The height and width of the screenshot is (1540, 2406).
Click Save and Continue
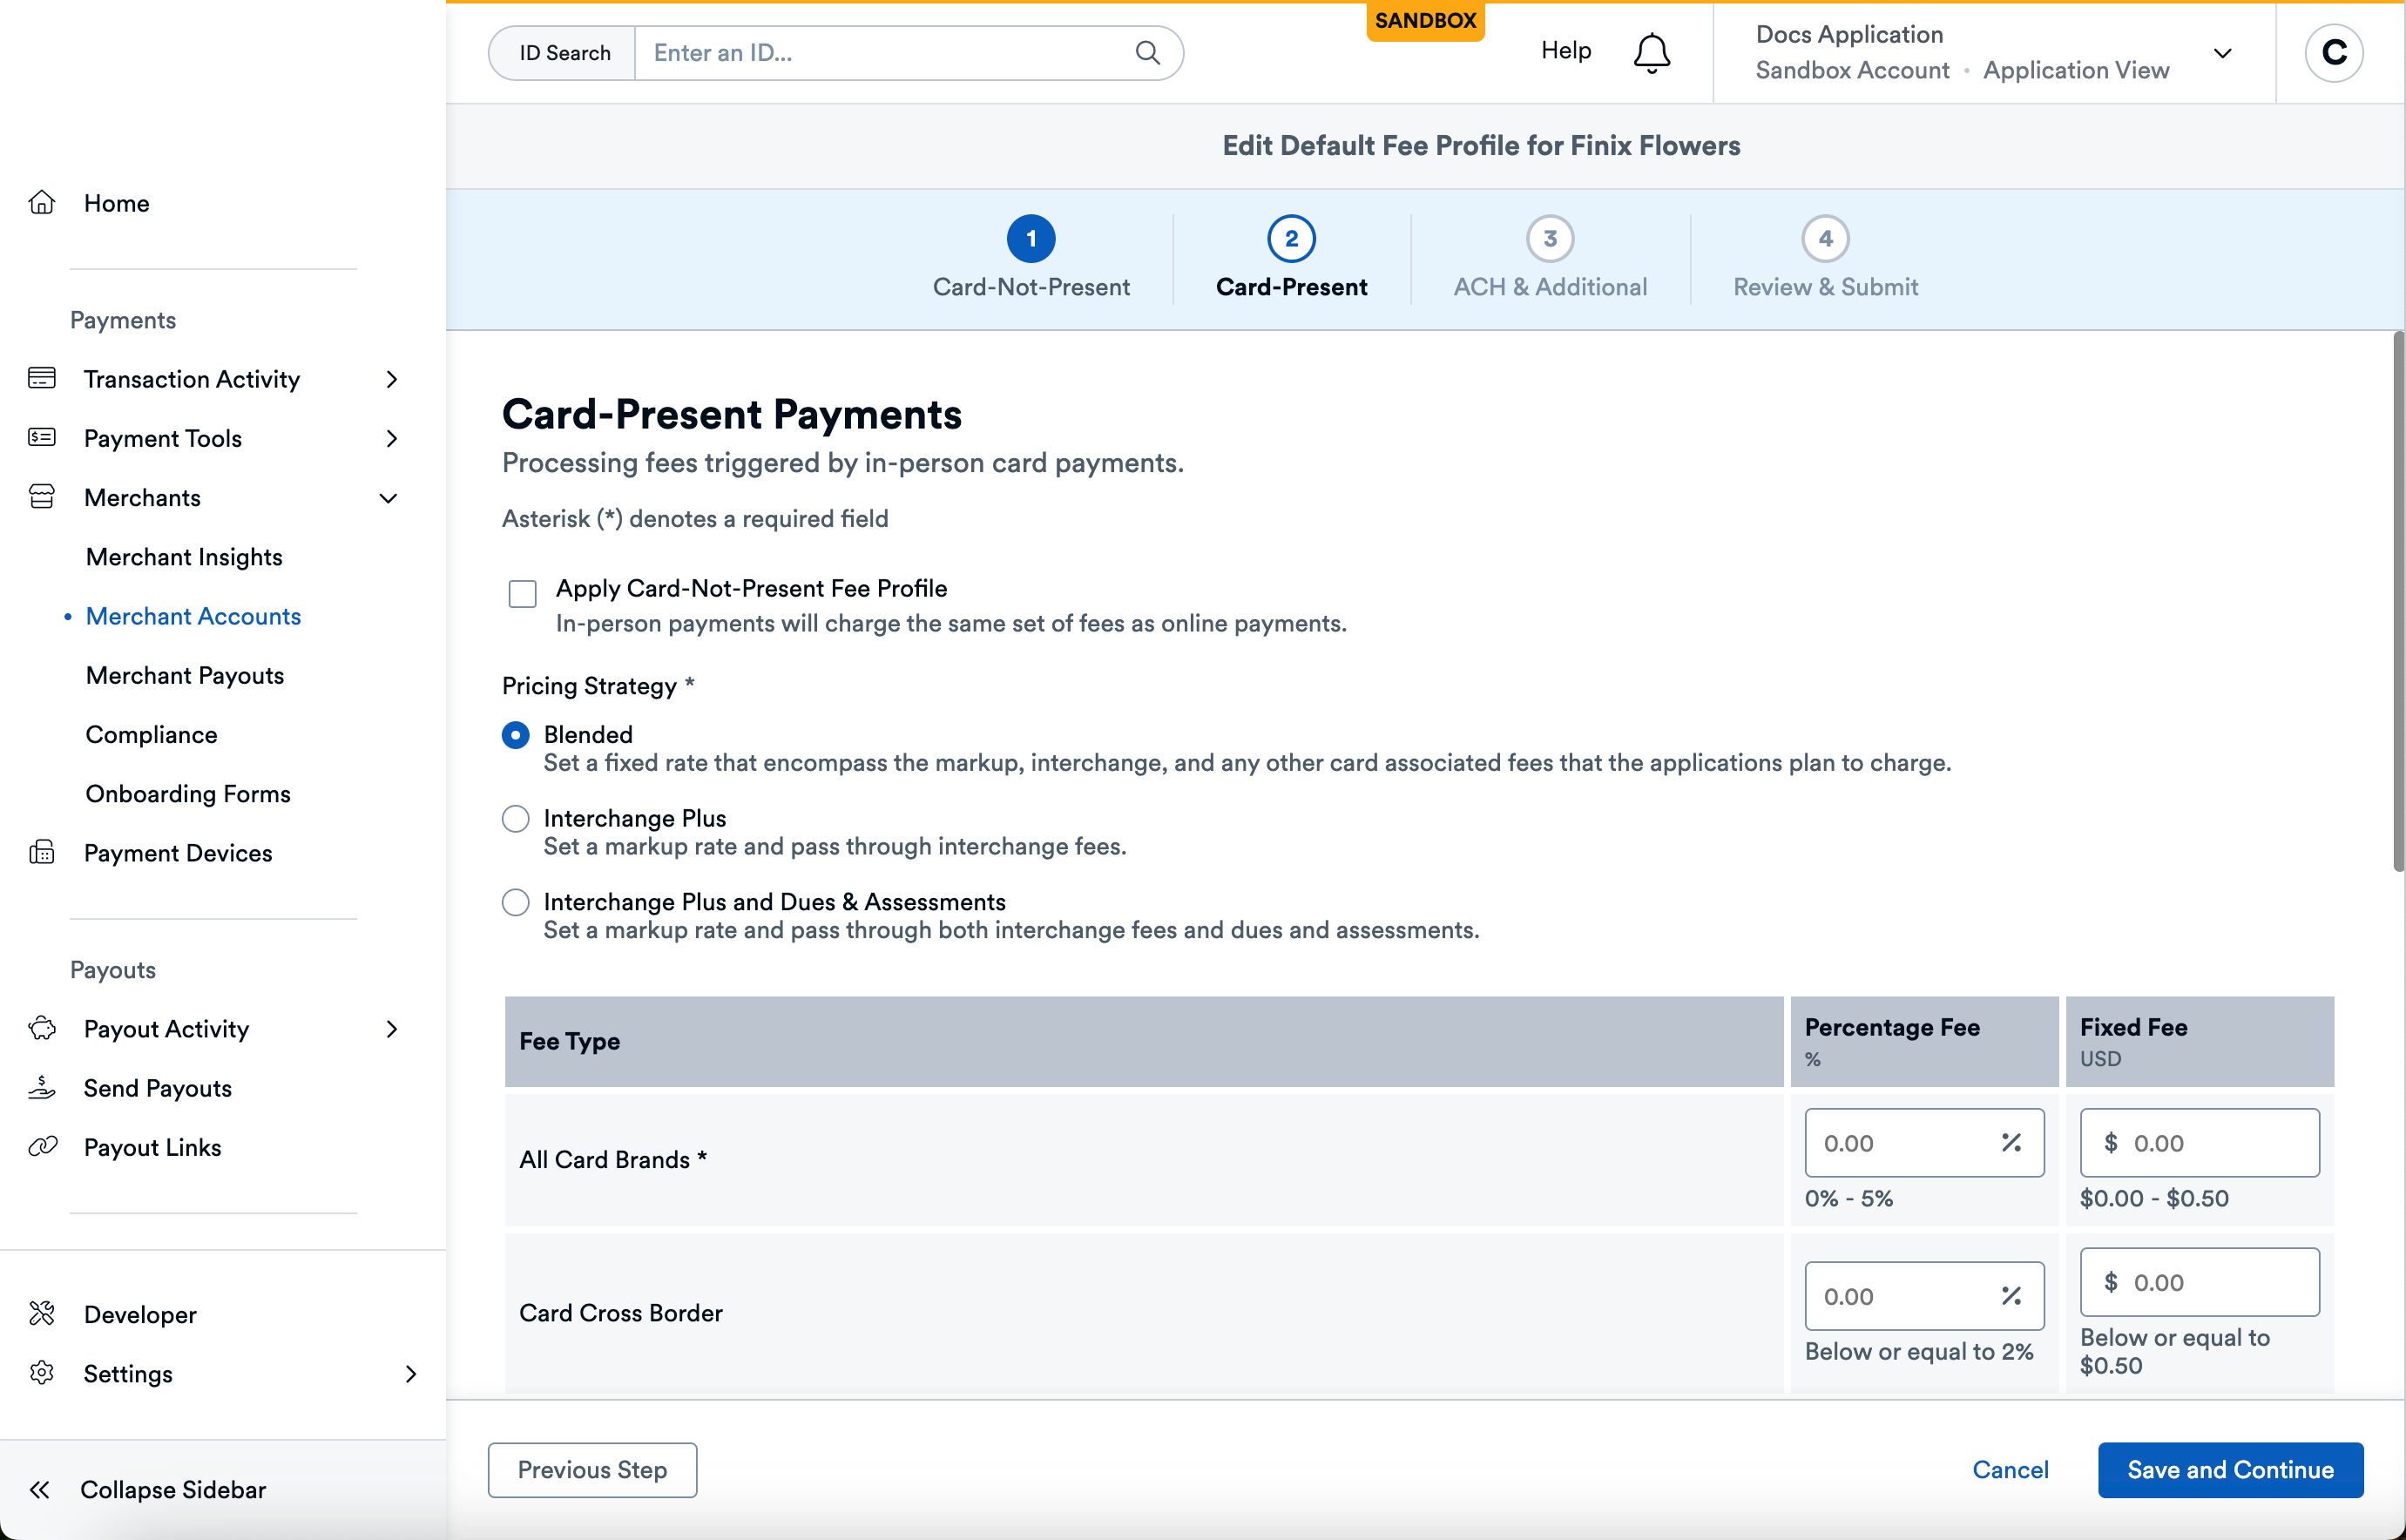click(2230, 1469)
